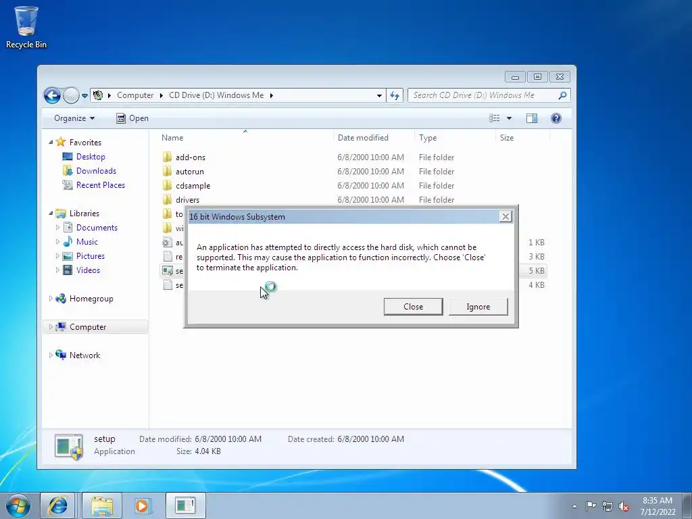The height and width of the screenshot is (519, 692).
Task: Sort by the Type column header
Action: pyautogui.click(x=455, y=138)
